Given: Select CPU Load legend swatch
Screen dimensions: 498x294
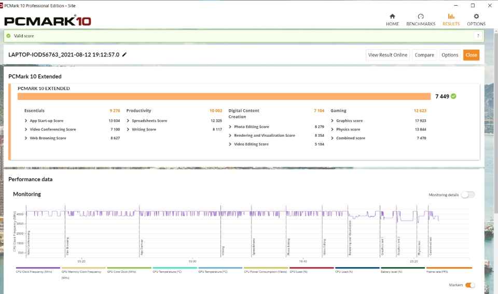Looking at the screenshot, I should click(357, 268).
